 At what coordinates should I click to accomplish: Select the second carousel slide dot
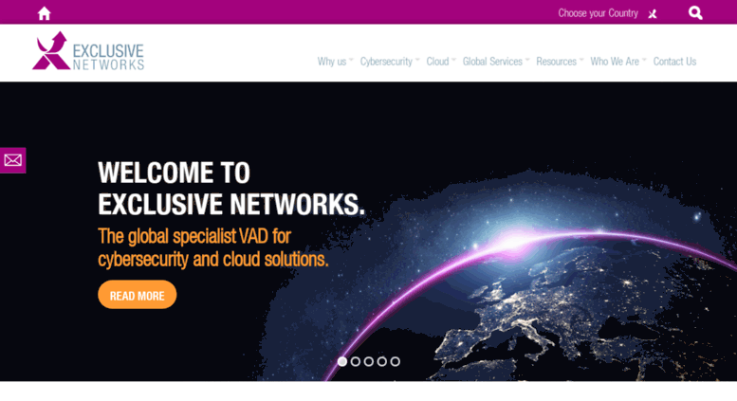point(356,361)
